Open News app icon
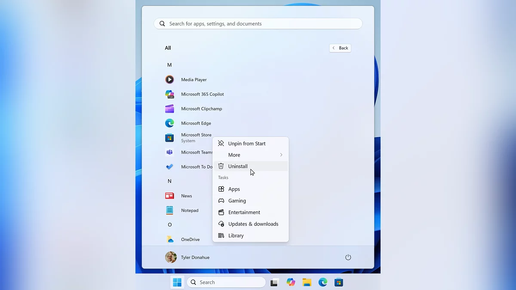The height and width of the screenshot is (290, 516). (x=169, y=196)
